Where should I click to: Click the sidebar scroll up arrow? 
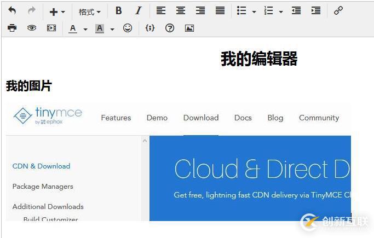pyautogui.click(x=145, y=141)
